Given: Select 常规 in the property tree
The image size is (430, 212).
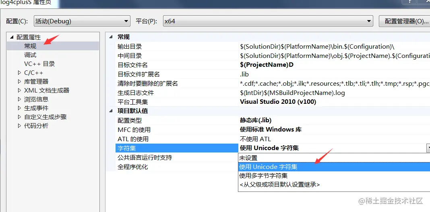Looking at the screenshot, I should pos(30,46).
